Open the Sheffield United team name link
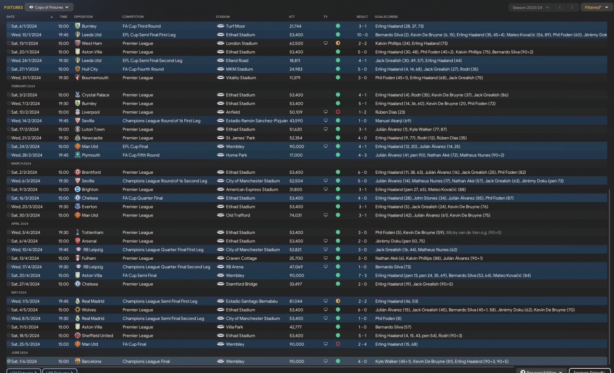Viewport: 614px width, 373px height. [97, 336]
